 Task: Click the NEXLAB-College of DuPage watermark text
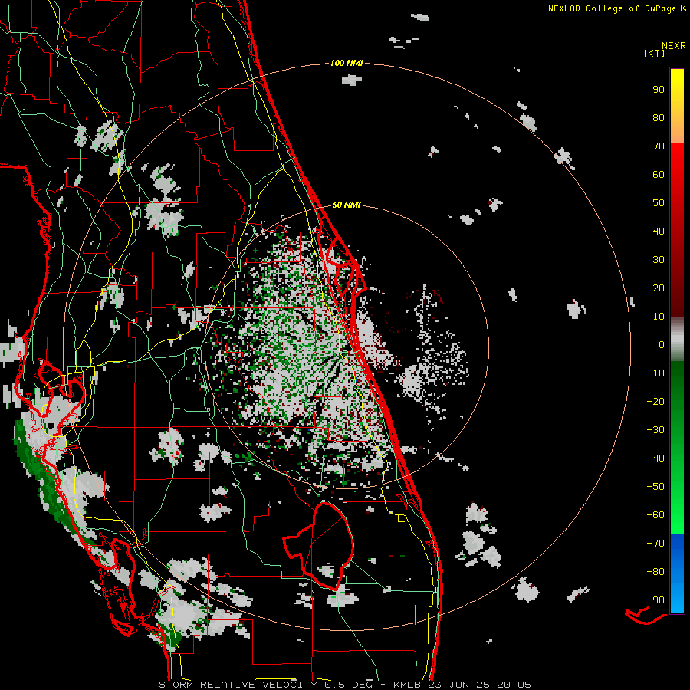616,8
